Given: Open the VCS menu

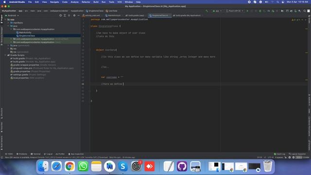Looking at the screenshot, I should [x=120, y=2].
